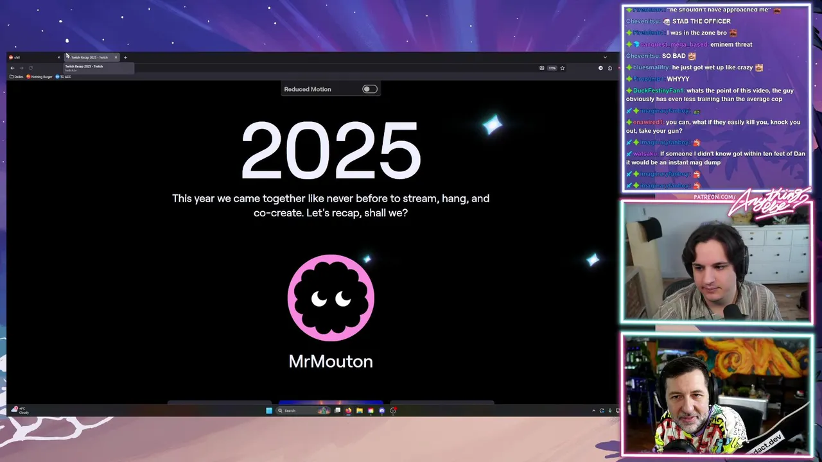This screenshot has width=822, height=462.
Task: Click the 170% zoom indicator
Action: [552, 68]
